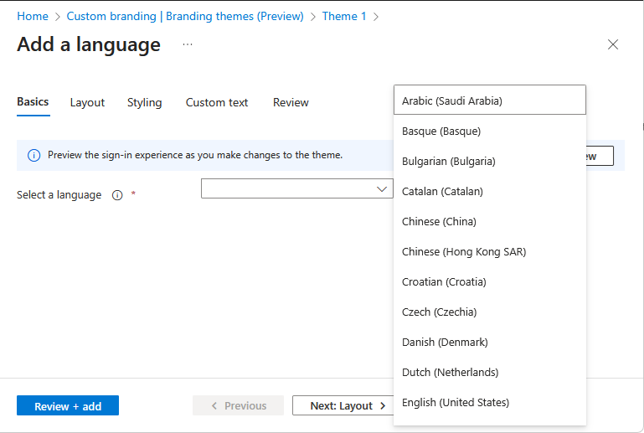644x433 pixels.
Task: Open the Styling tab
Action: click(144, 102)
